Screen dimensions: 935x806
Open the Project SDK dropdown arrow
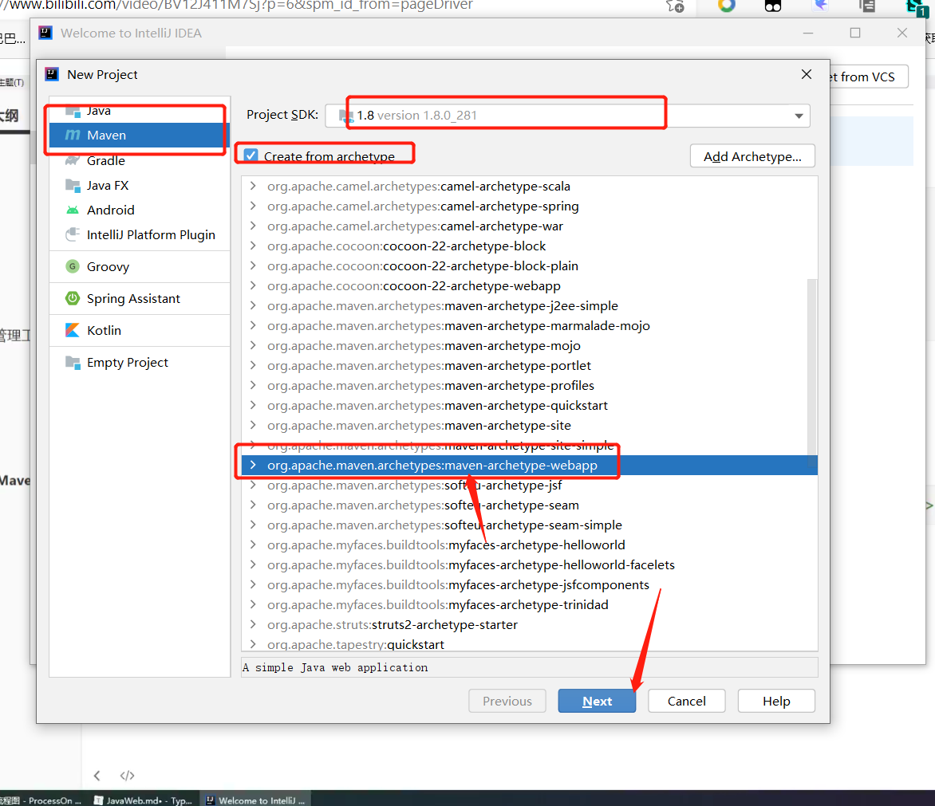coord(799,116)
